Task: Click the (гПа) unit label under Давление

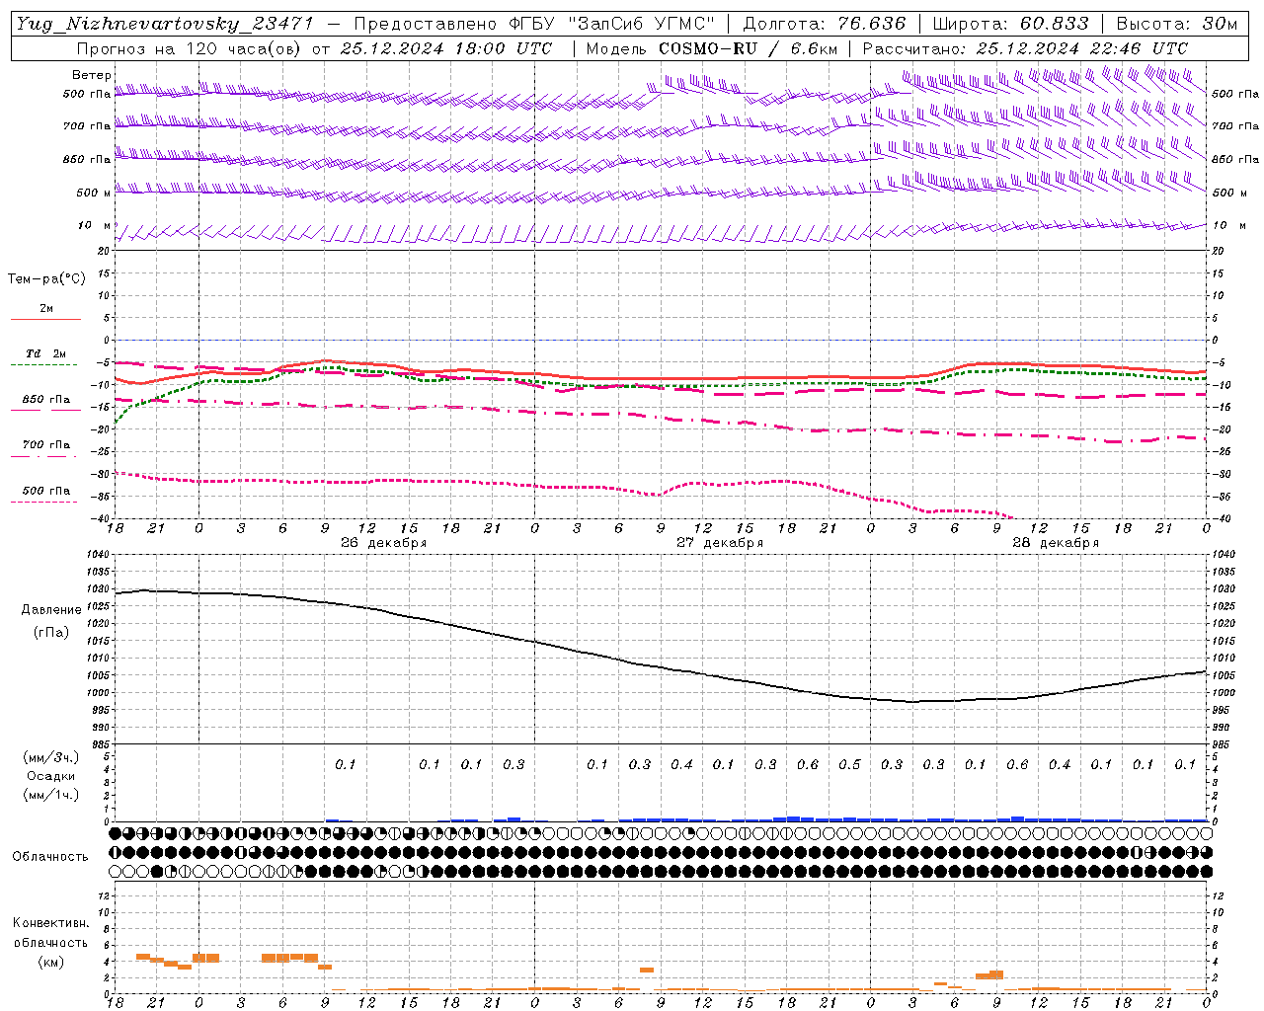Action: coord(51,633)
